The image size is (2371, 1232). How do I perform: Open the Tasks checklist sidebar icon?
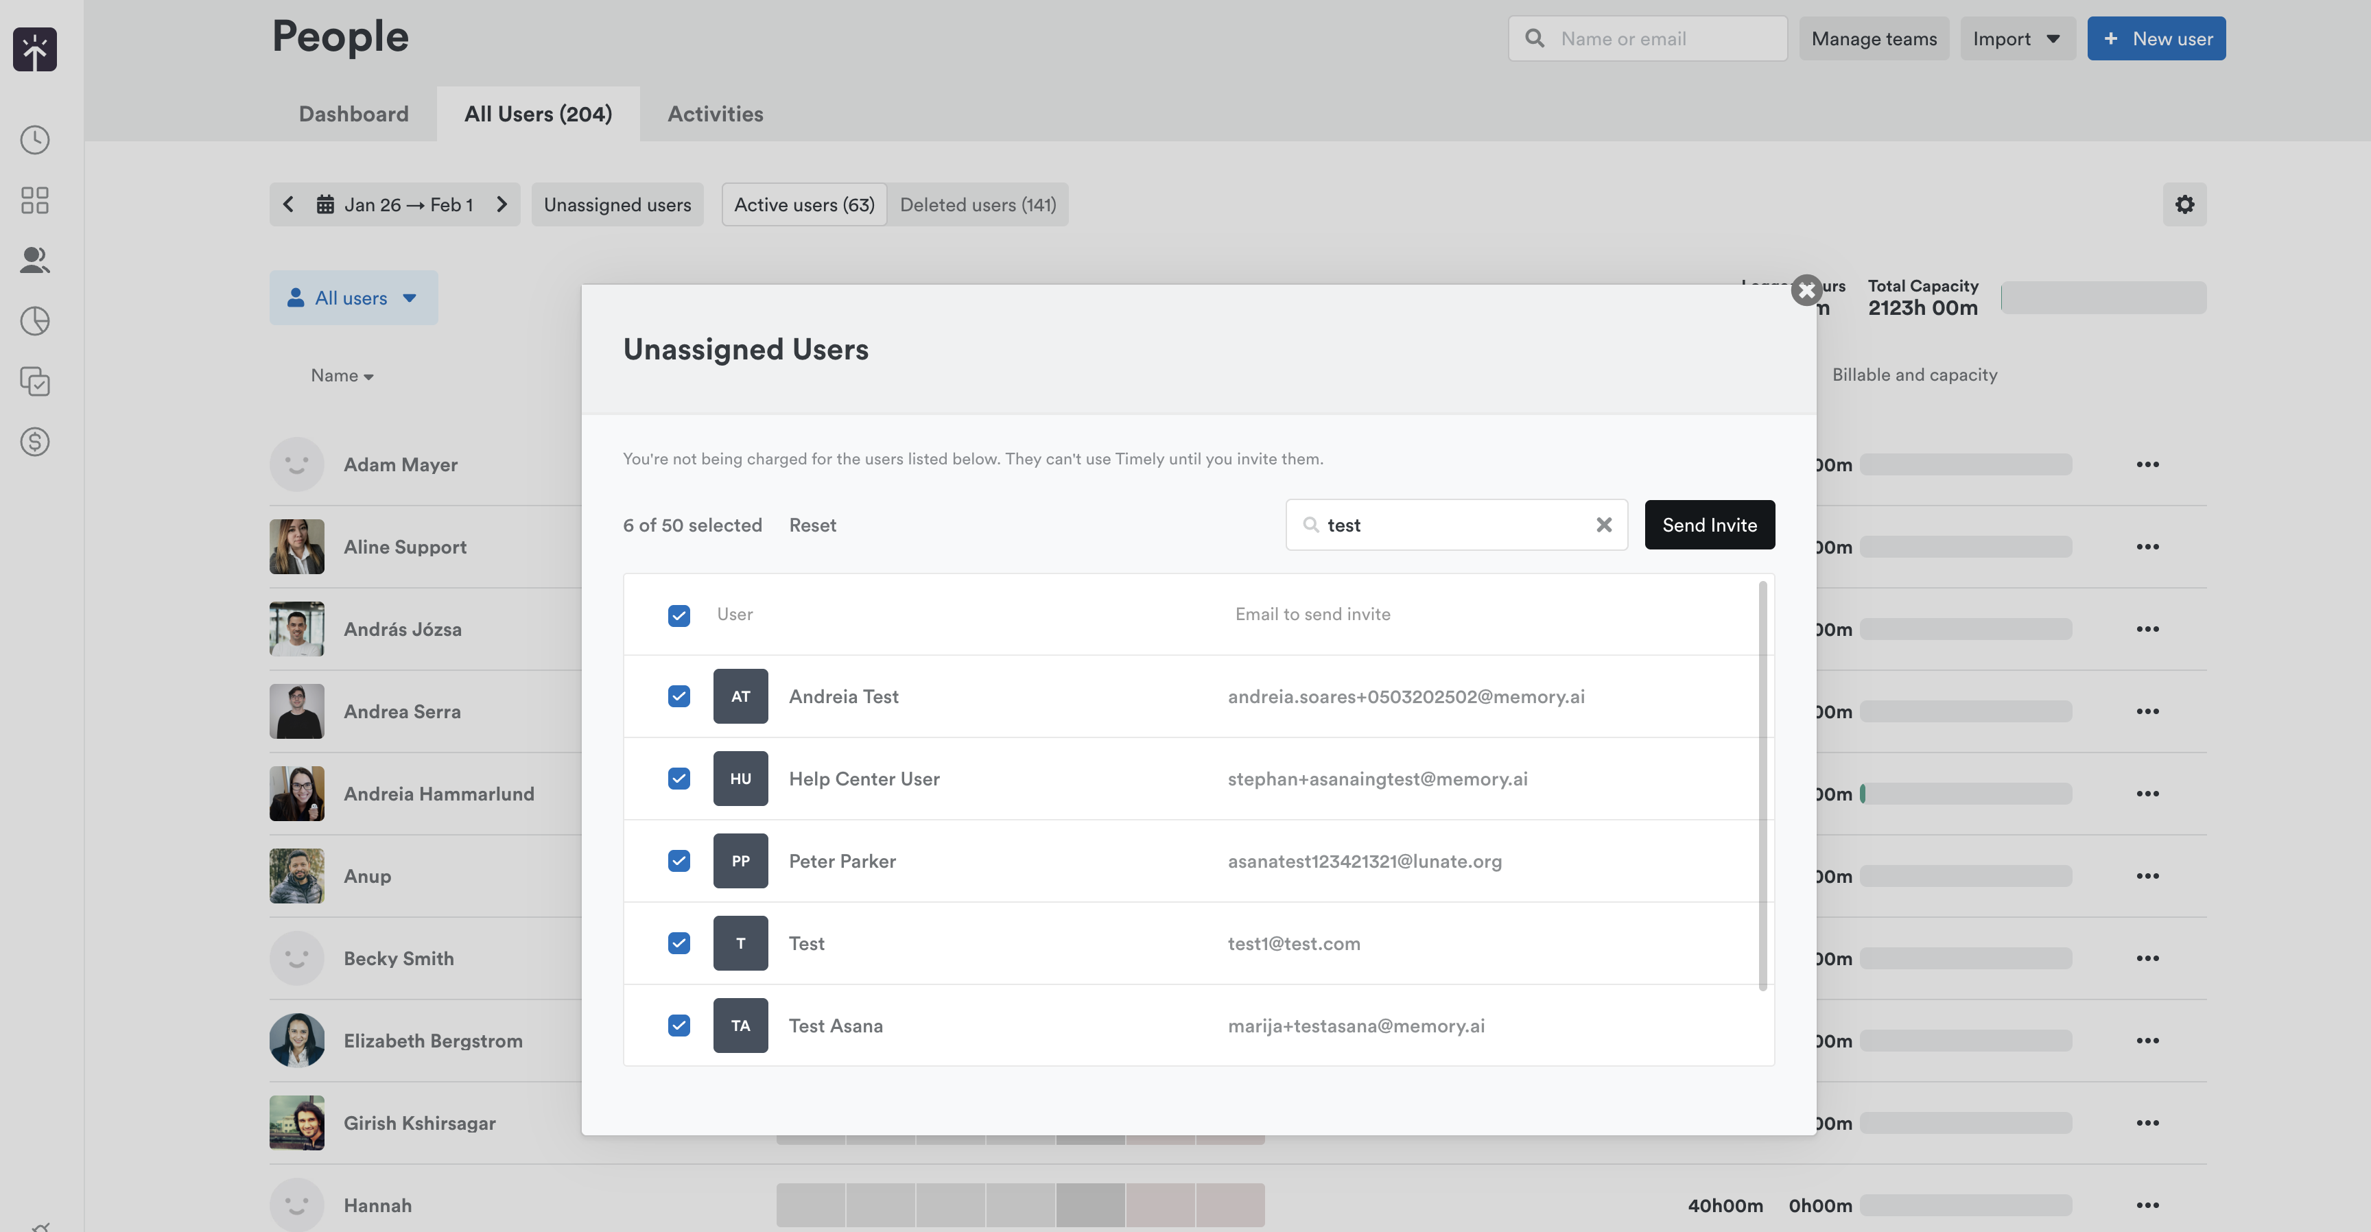point(35,381)
